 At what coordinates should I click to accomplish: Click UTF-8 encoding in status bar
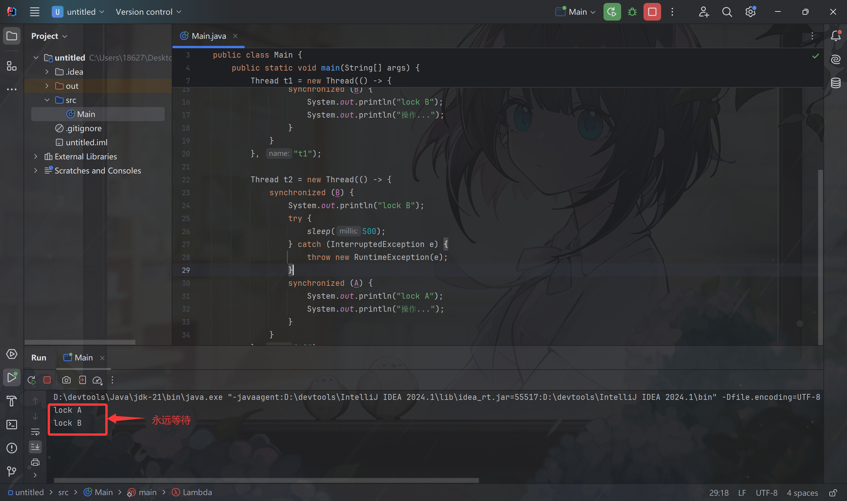766,493
